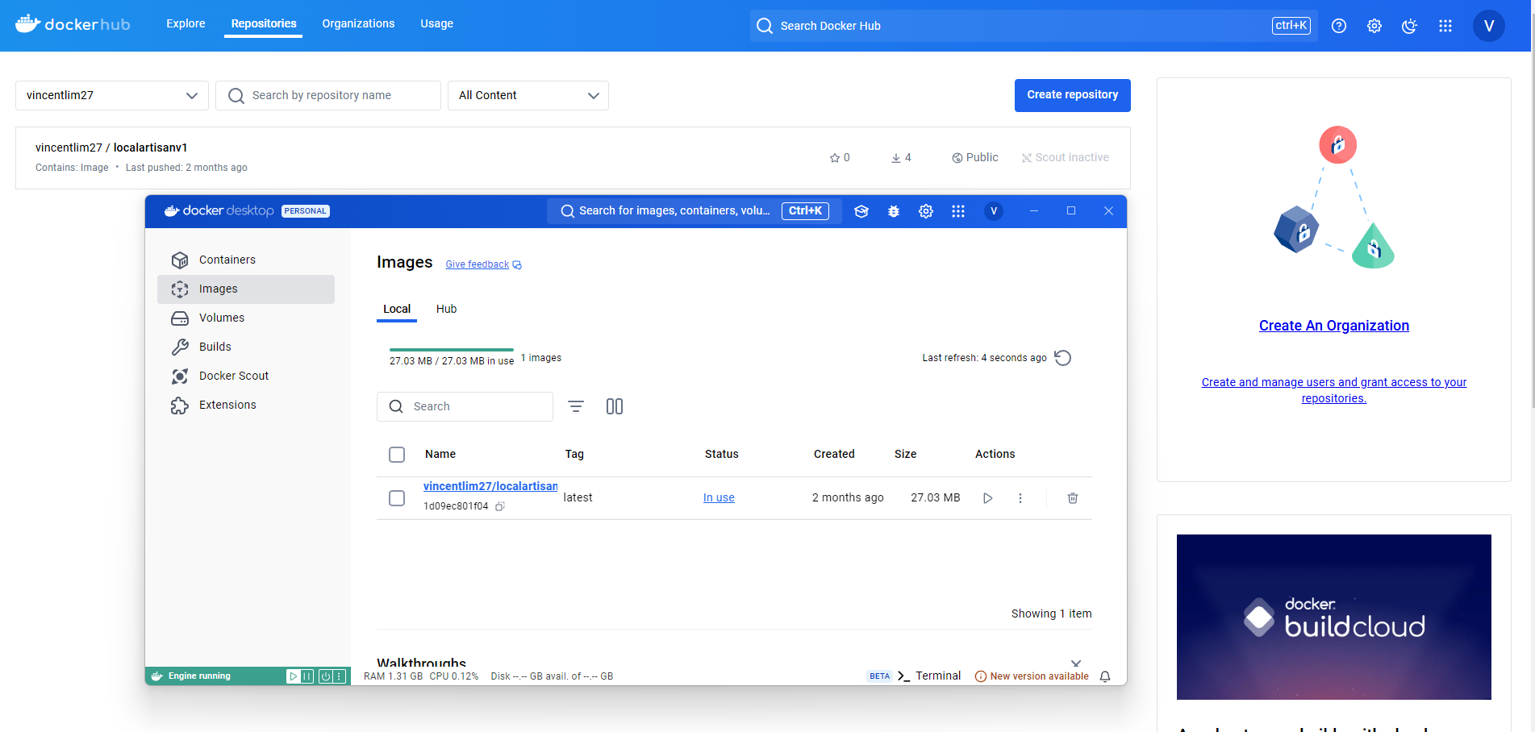Open more actions for localartisan image
The width and height of the screenshot is (1535, 732).
(x=1020, y=498)
